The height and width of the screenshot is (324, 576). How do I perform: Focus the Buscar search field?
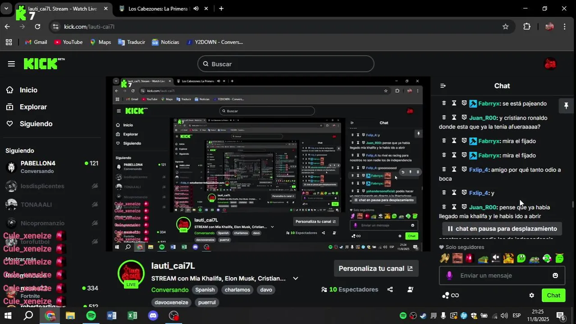pos(286,64)
